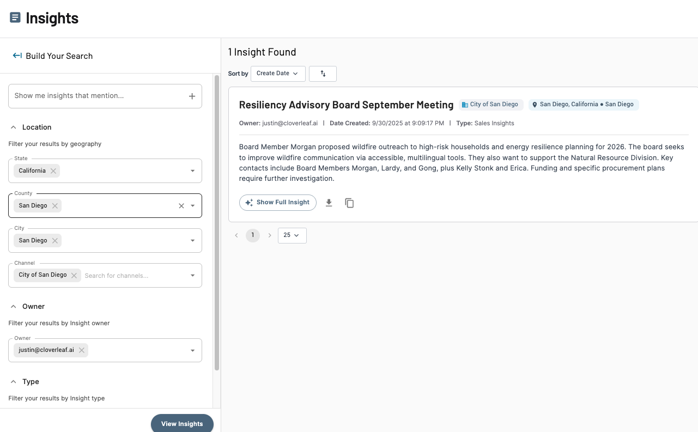Clear all County selections with X
698x432 pixels.
(181, 206)
